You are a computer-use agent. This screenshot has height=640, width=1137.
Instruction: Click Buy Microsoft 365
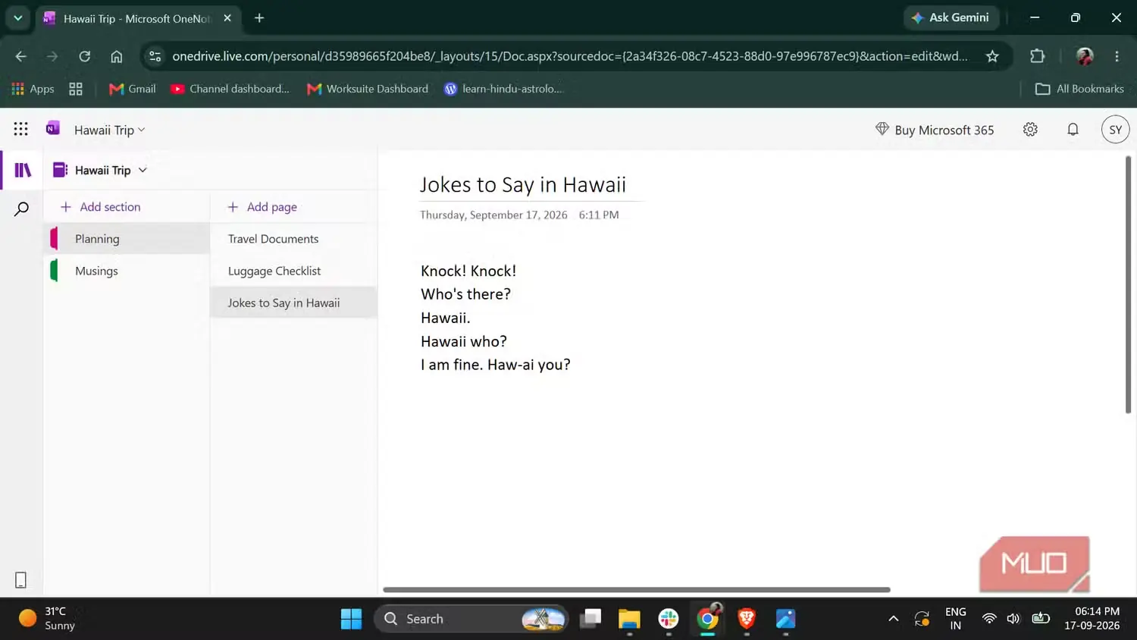pos(935,130)
